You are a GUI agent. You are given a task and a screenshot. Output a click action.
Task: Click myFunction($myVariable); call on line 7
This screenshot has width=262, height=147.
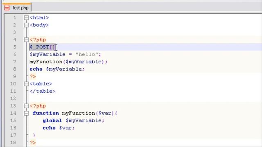point(68,62)
